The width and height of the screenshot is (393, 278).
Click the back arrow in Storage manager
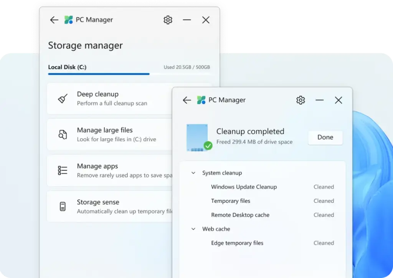tap(54, 20)
